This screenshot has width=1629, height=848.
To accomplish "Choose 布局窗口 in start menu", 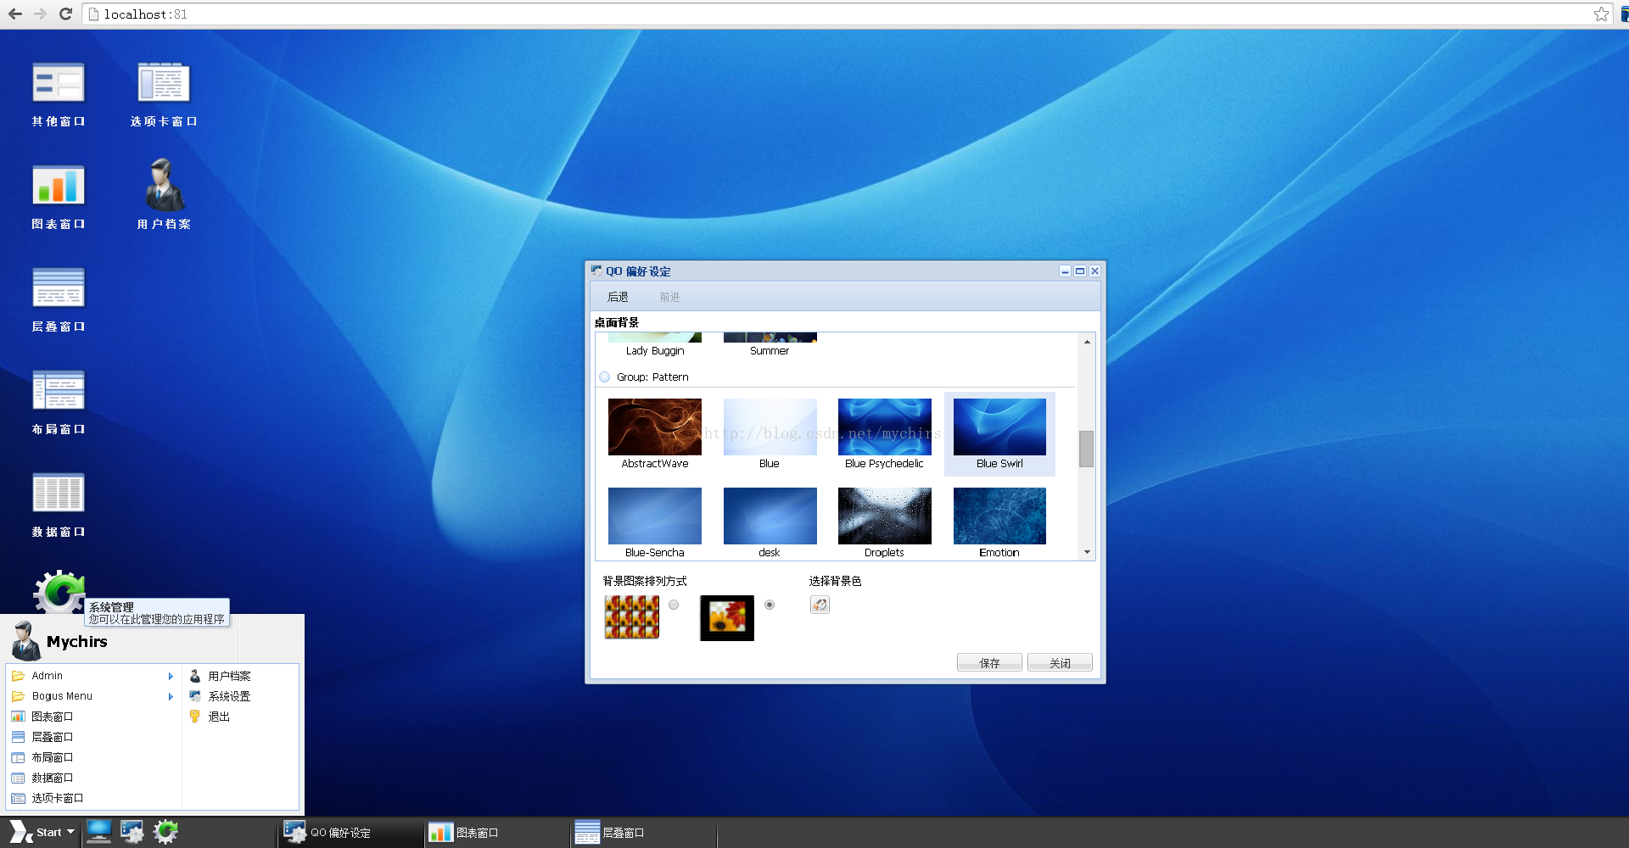I will (93, 757).
